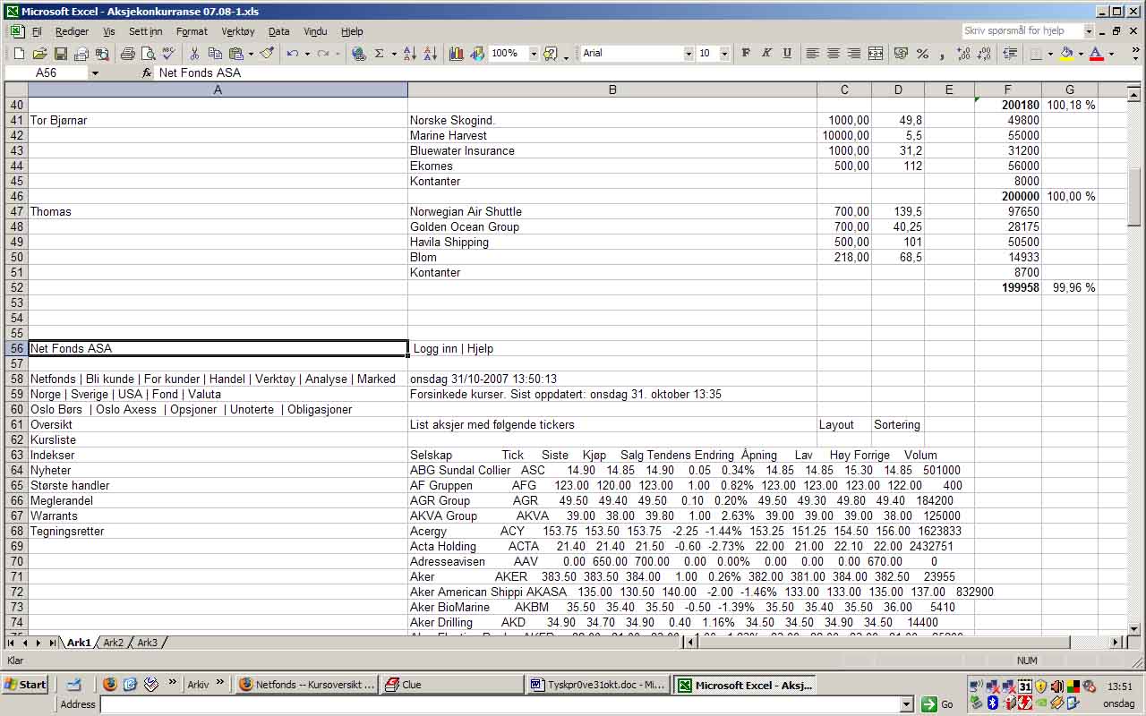Open the font size dropdown
Screen dimensions: 1146x716
point(724,54)
